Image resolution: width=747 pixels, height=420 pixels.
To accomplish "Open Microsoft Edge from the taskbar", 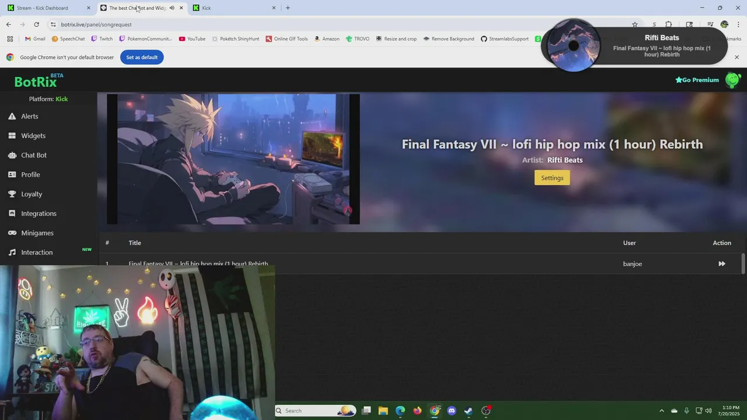I will click(400, 411).
